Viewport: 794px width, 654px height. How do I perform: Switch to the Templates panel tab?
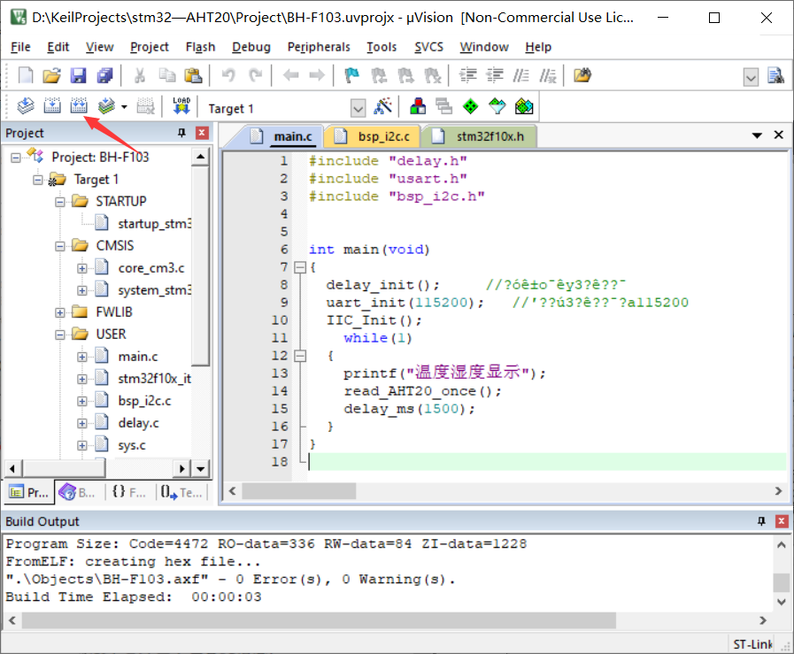(181, 492)
